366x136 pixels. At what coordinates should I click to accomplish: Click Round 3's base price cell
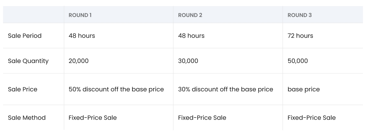[x=303, y=89]
